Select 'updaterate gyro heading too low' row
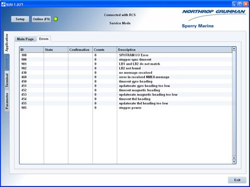 tap(126, 86)
